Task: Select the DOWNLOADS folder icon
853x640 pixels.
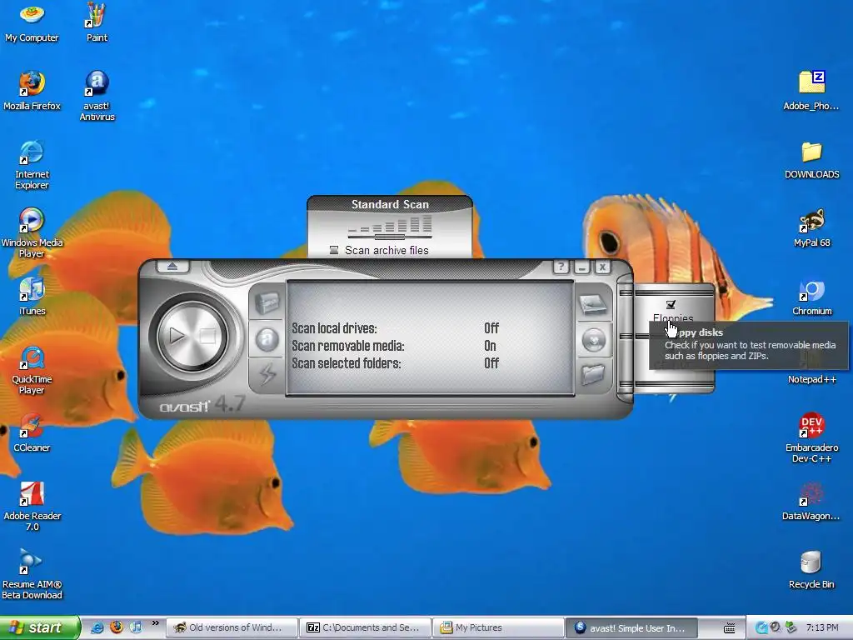Action: (x=811, y=159)
